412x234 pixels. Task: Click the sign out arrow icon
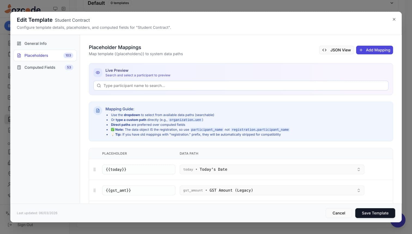pos(10,225)
